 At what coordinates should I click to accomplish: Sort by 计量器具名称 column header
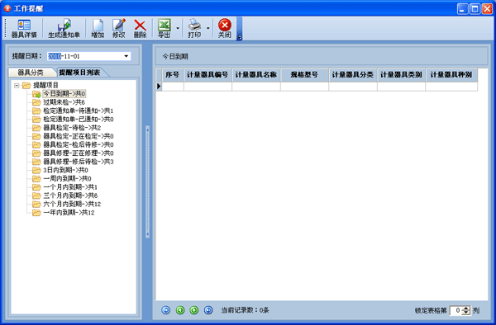pos(256,75)
